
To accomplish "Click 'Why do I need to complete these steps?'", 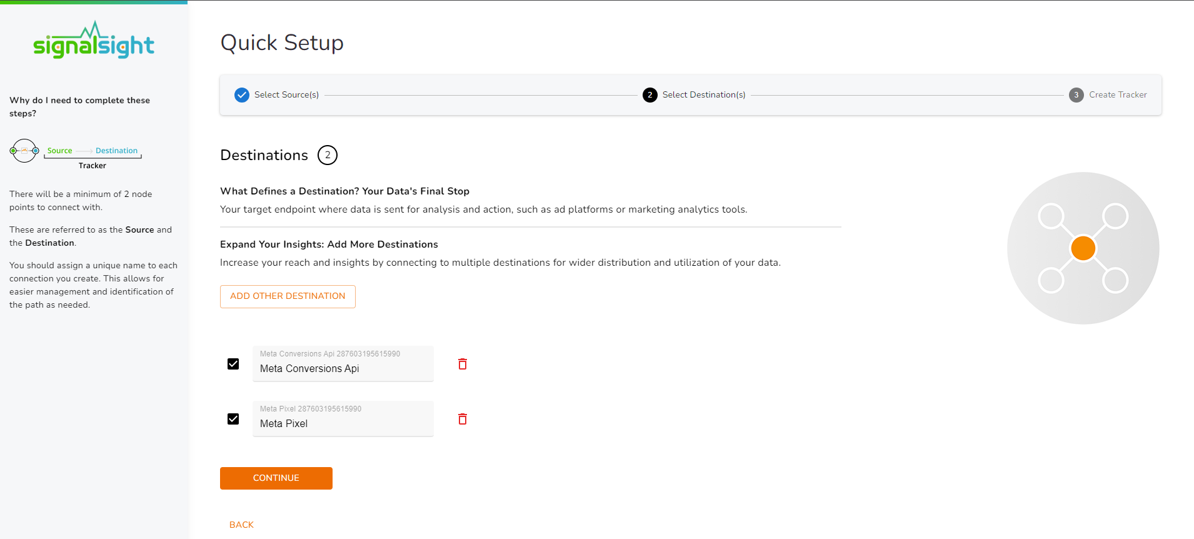I will click(x=79, y=107).
